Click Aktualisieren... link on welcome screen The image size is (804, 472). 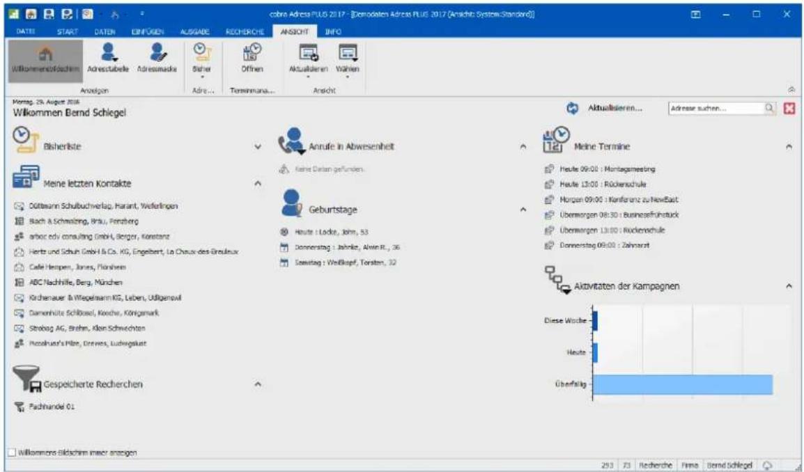click(x=614, y=108)
